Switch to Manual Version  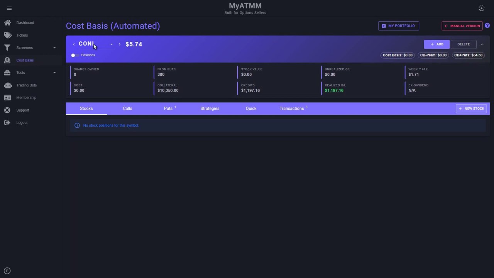[x=462, y=26]
